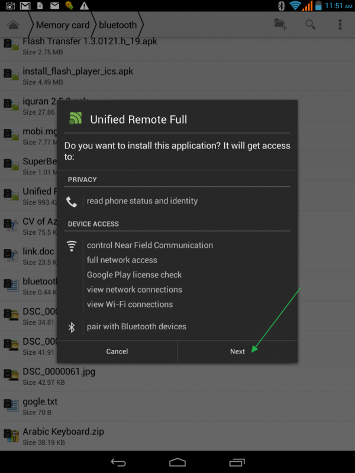Select the bluetooth breadcrumb folder
Screen dimensions: 355x473
pyautogui.click(x=117, y=25)
